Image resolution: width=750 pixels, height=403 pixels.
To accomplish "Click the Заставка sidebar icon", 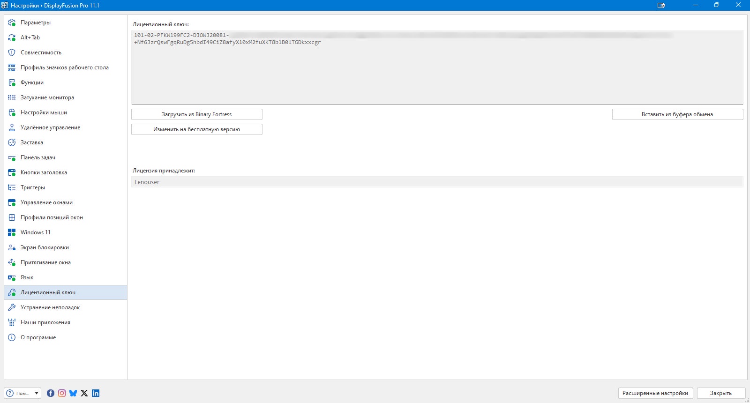I will (12, 142).
